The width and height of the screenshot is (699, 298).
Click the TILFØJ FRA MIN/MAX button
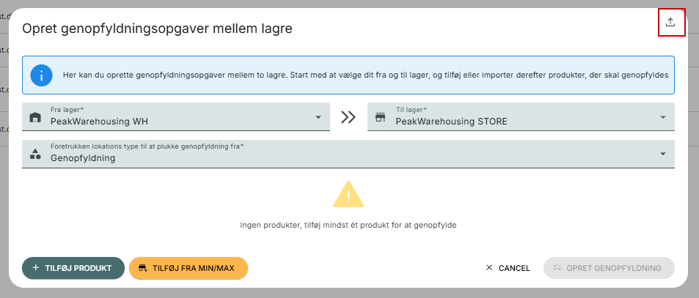click(188, 268)
